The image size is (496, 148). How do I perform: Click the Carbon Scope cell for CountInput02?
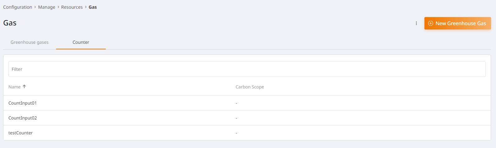(x=236, y=118)
